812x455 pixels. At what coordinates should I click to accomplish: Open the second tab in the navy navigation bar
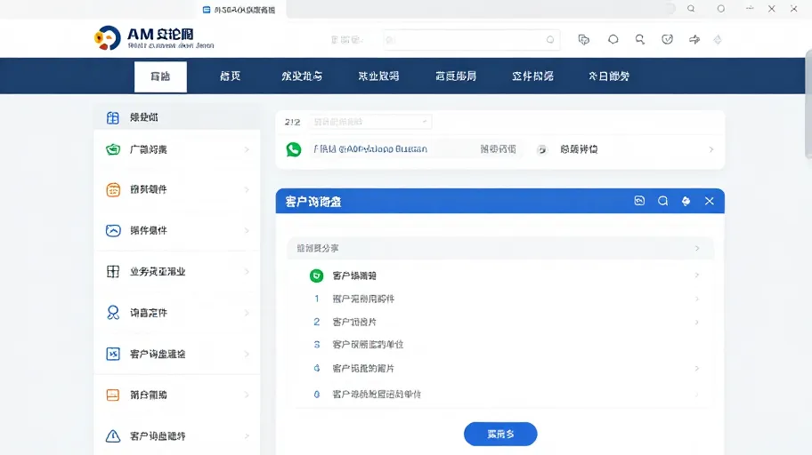click(x=231, y=76)
